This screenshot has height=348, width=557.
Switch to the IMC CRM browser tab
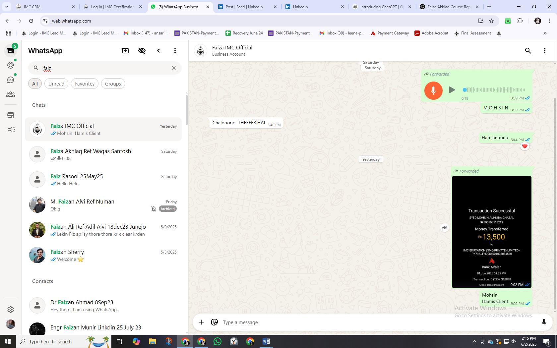pos(46,7)
